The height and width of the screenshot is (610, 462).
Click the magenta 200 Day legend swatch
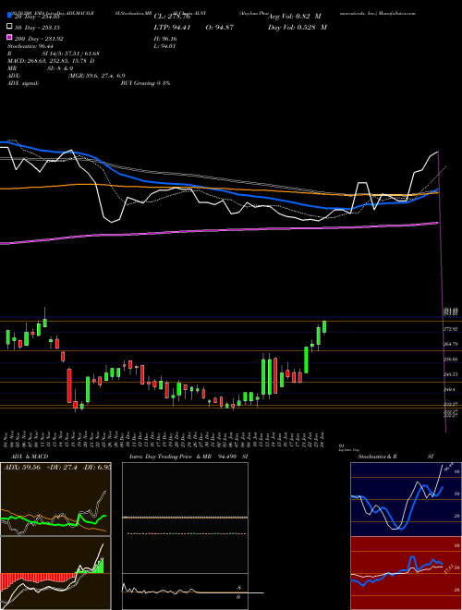pos(9,38)
